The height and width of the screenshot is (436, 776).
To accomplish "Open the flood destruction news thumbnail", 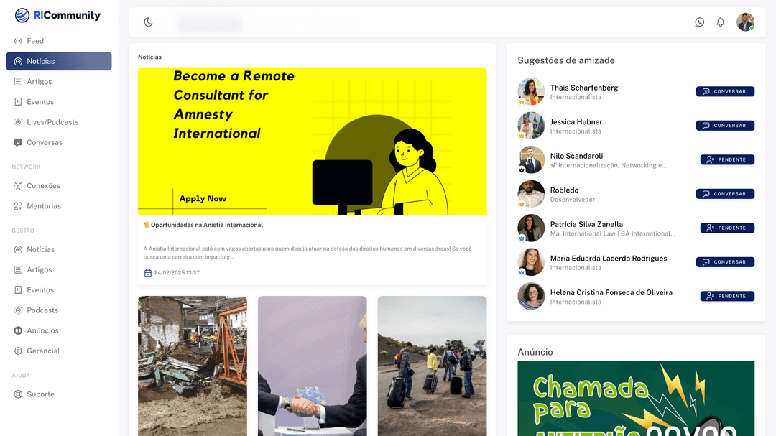I will pos(193,366).
